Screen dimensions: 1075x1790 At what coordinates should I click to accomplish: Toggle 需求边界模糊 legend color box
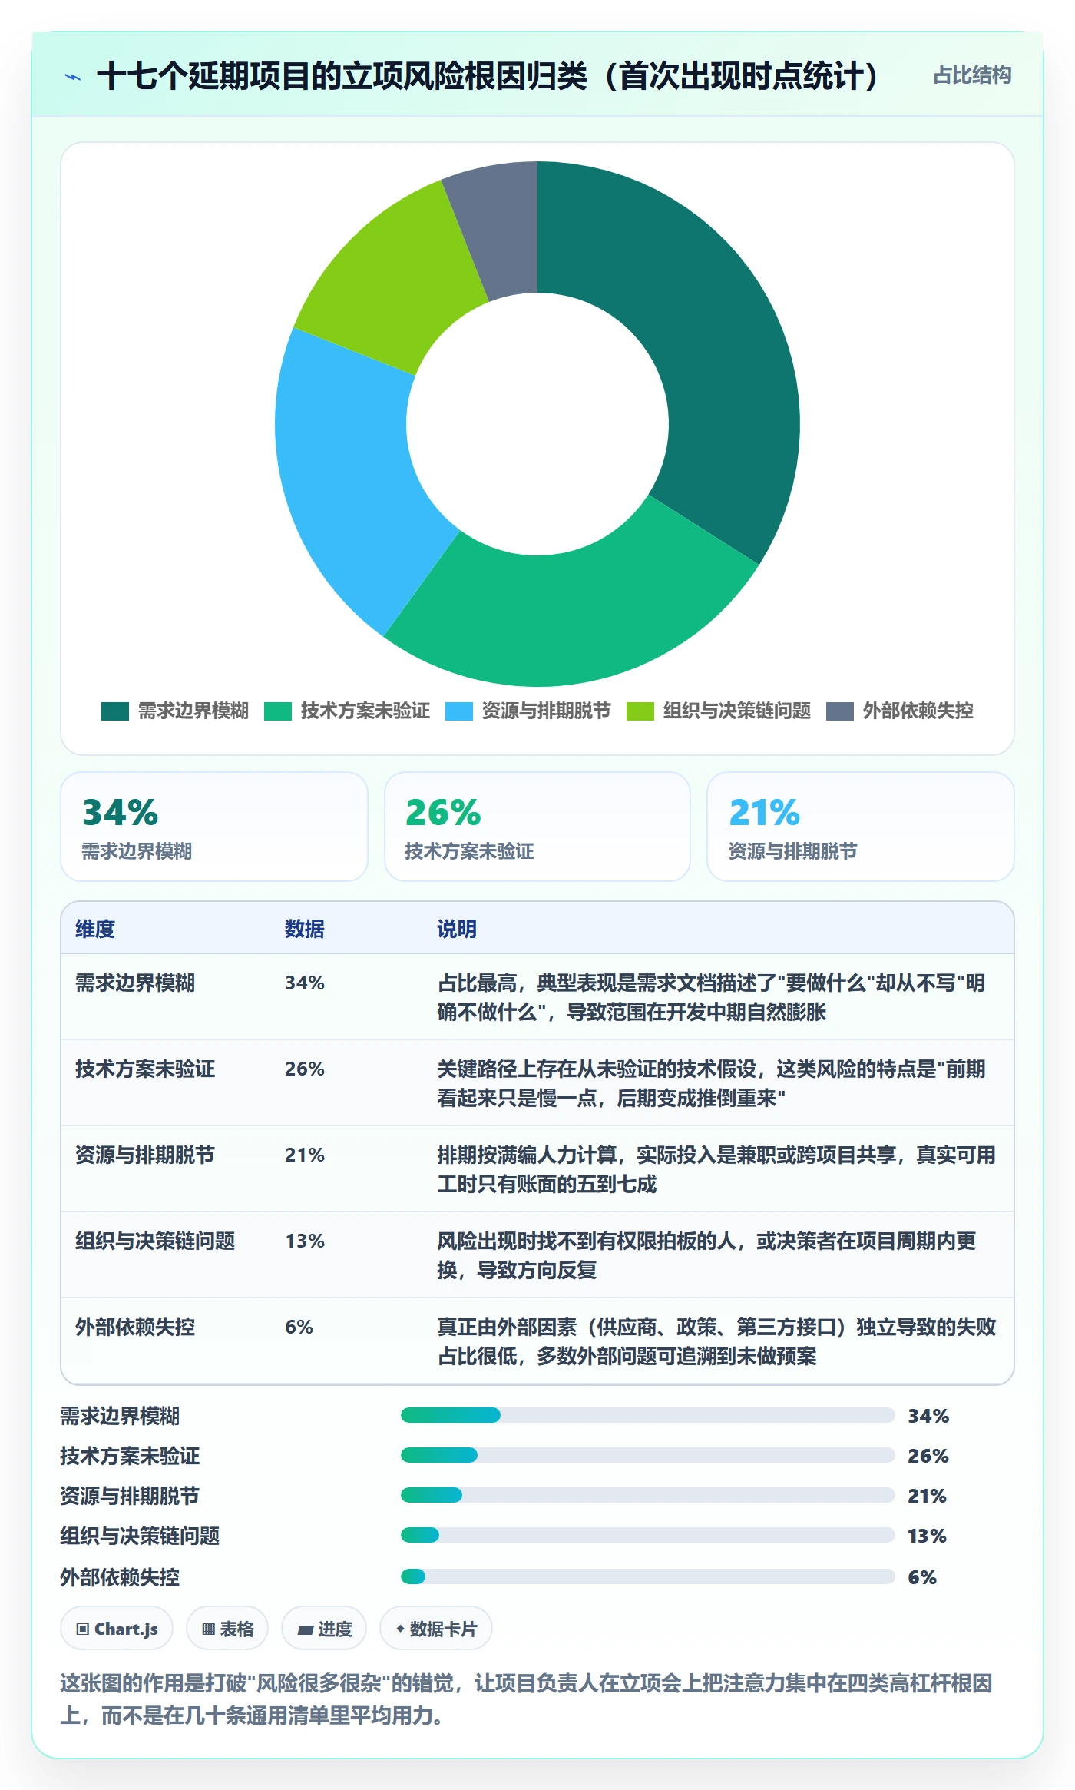(x=115, y=711)
